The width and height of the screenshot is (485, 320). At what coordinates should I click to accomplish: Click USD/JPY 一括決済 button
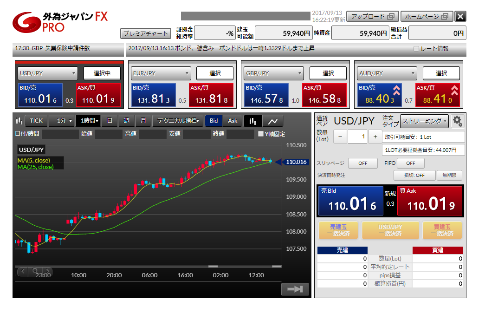pos(390,230)
